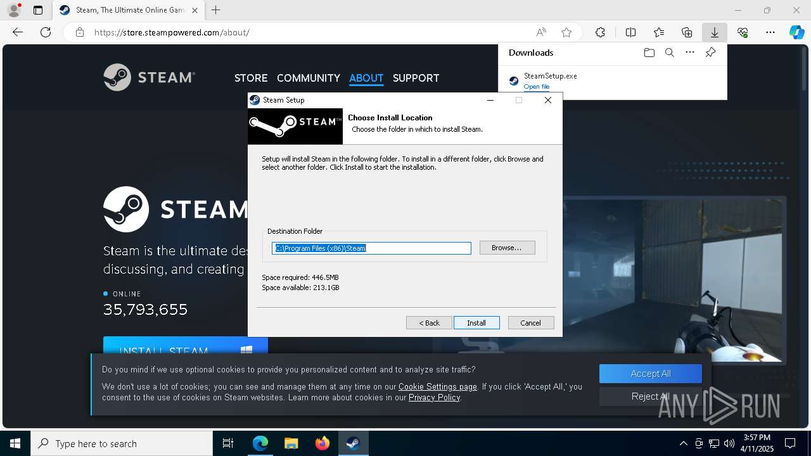Open Copilot sidebar icon
The width and height of the screenshot is (811, 456).
(x=797, y=32)
